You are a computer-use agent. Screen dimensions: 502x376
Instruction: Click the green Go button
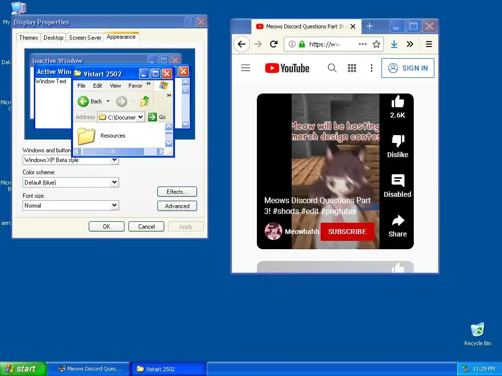[157, 117]
